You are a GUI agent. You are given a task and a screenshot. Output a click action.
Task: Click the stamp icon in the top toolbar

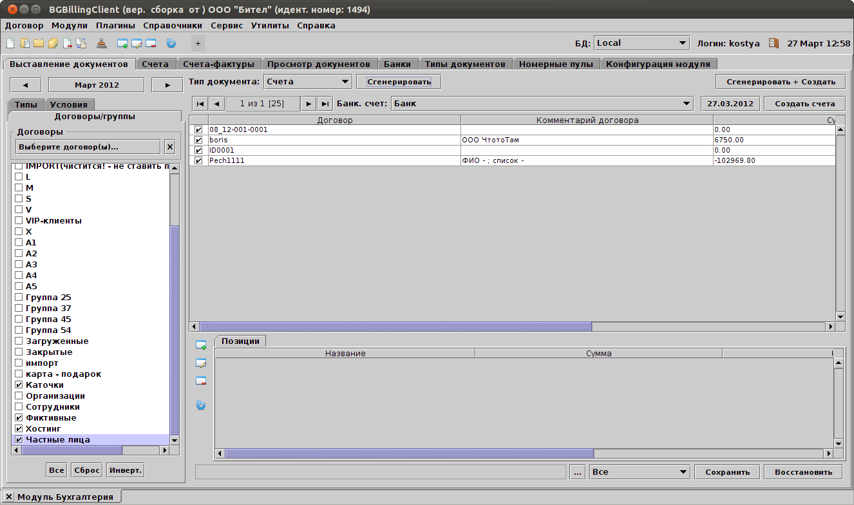(102, 44)
